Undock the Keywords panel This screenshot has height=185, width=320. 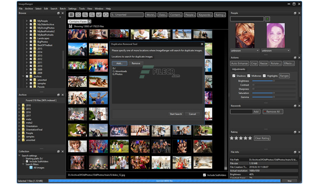tap(295, 106)
